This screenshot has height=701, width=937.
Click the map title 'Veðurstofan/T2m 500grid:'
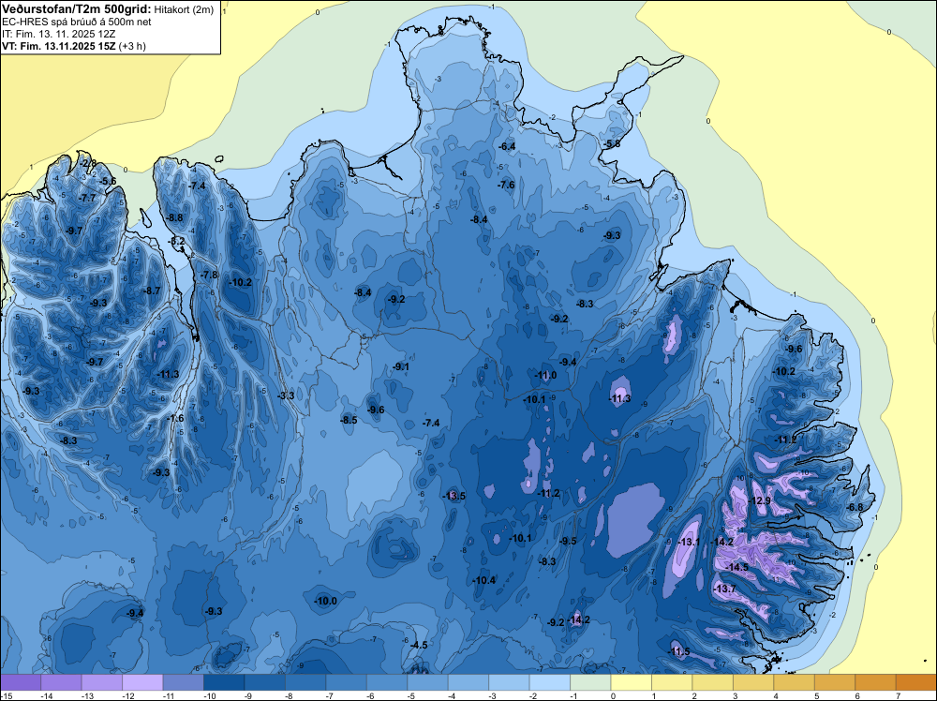(77, 9)
